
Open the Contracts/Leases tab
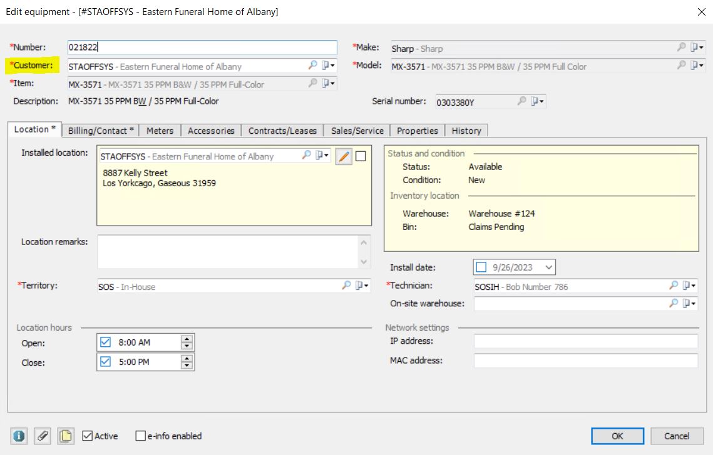(282, 131)
